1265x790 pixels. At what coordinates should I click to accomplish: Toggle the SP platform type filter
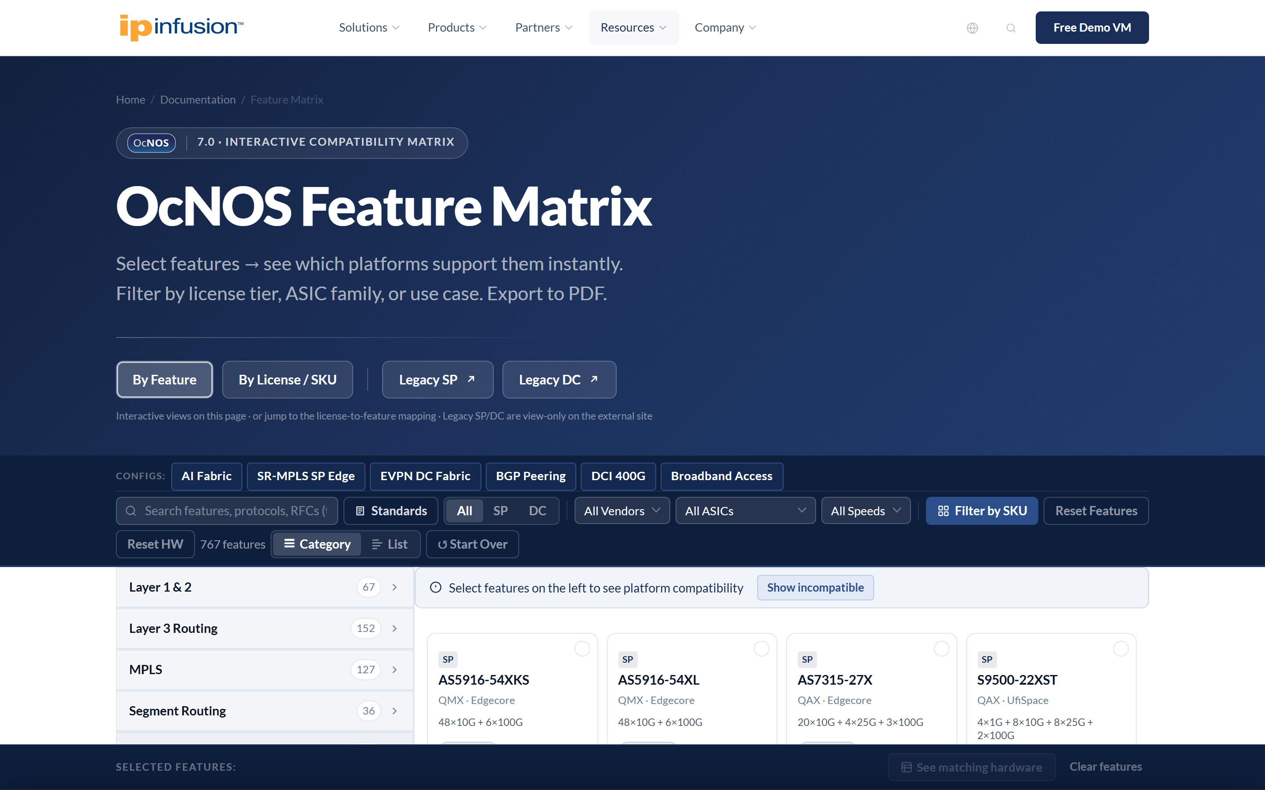pyautogui.click(x=500, y=511)
